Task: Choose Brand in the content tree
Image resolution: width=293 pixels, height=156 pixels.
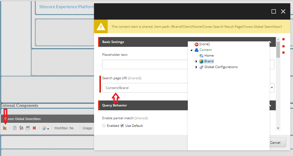Action: tap(209, 61)
